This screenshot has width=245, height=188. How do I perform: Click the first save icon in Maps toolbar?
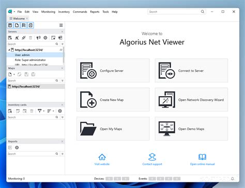point(26,74)
